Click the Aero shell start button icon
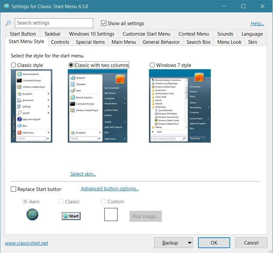This screenshot has height=253, width=273. [x=32, y=214]
